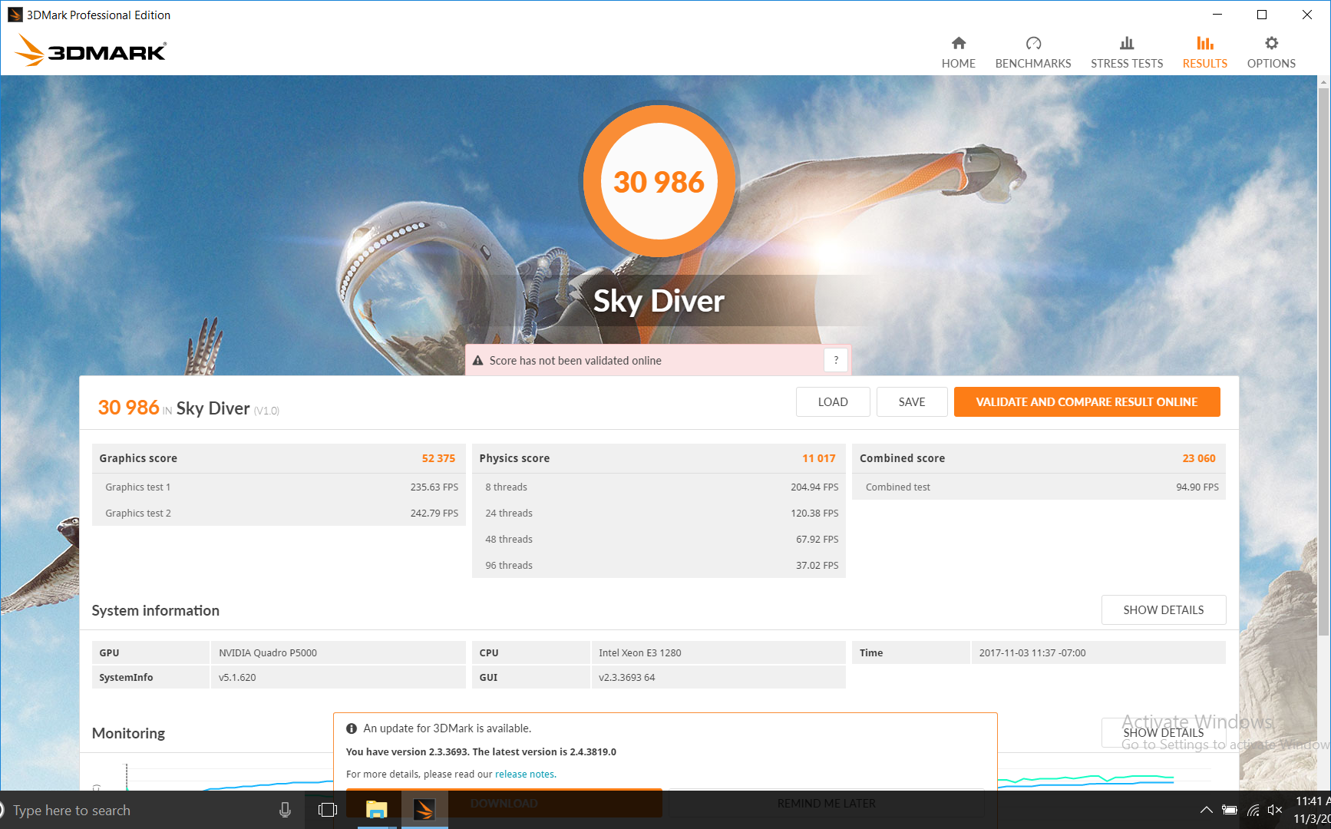Open the Results bar chart icon
The image size is (1331, 829).
[1205, 43]
